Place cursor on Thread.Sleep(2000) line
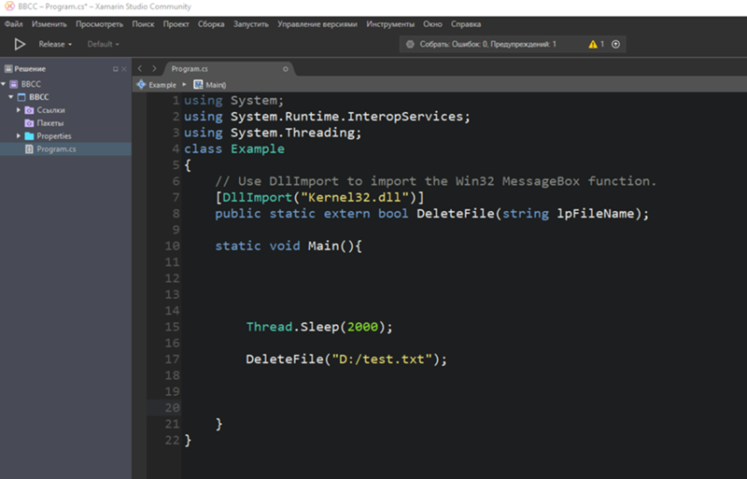747x479 pixels. [x=319, y=327]
